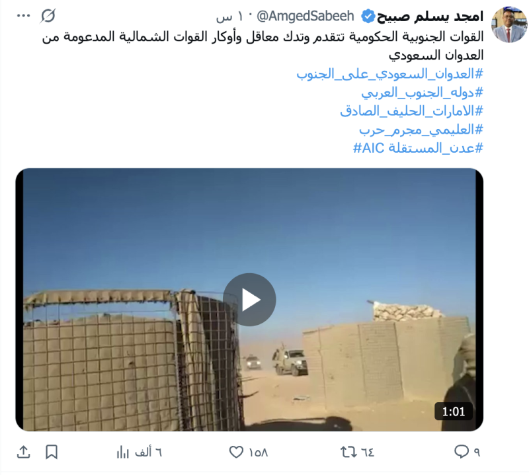Click the Grok explain icon
This screenshot has width=529, height=475.
coord(48,16)
